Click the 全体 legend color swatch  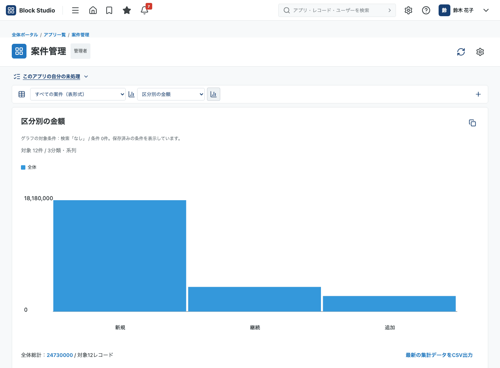click(23, 167)
